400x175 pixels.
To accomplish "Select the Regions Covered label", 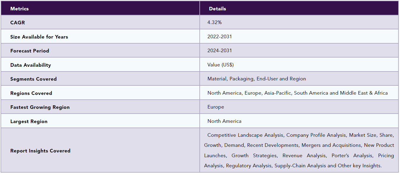I will pyautogui.click(x=31, y=93).
